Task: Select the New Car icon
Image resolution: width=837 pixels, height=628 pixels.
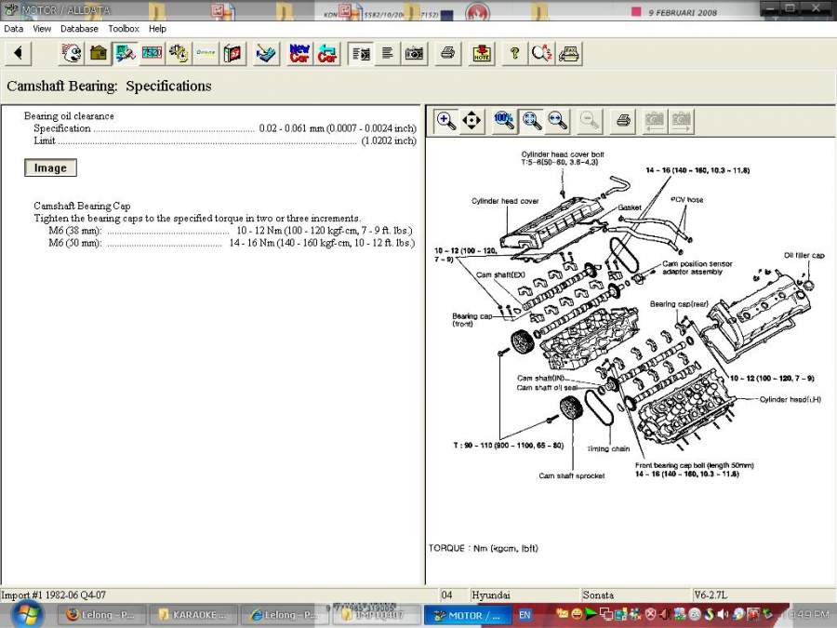Action: 299,53
